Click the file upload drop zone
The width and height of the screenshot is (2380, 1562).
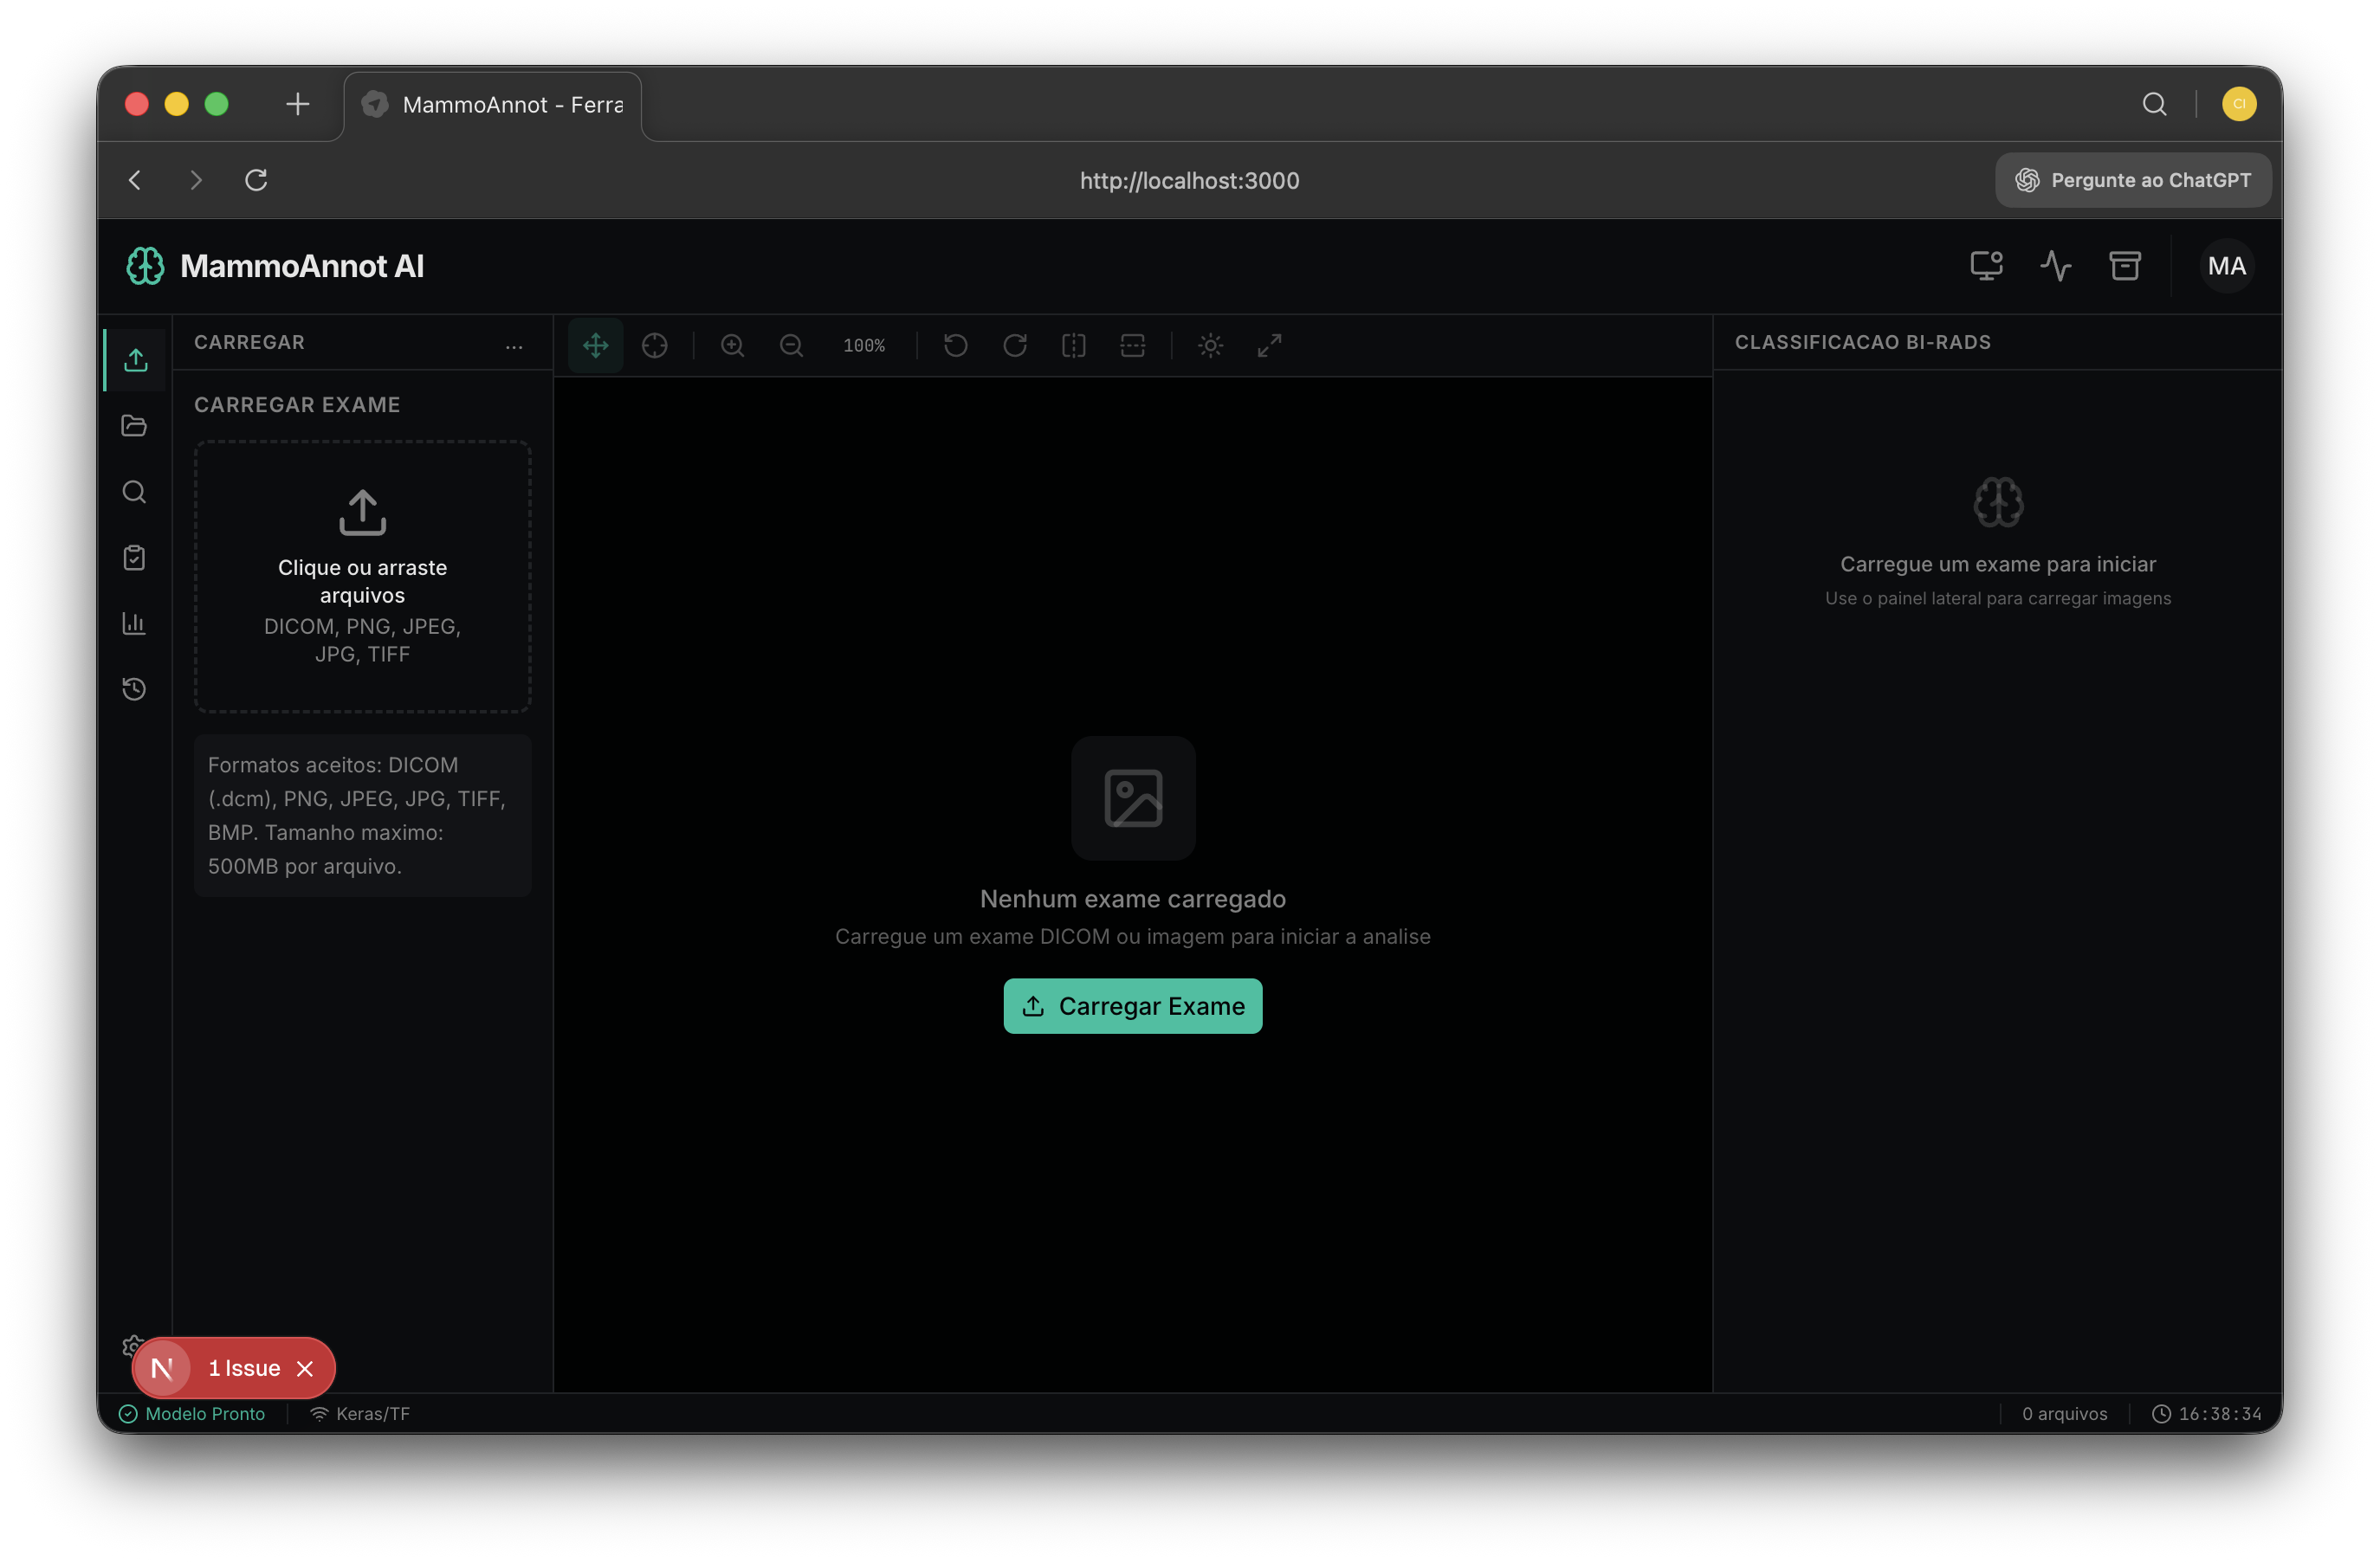click(362, 576)
